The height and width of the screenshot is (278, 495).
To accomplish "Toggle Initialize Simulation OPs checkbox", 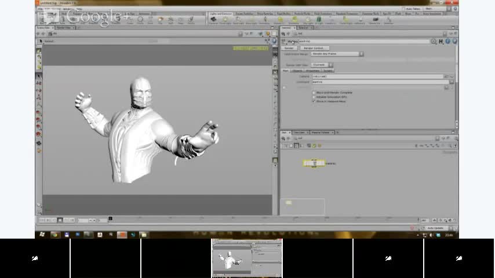I will point(314,97).
